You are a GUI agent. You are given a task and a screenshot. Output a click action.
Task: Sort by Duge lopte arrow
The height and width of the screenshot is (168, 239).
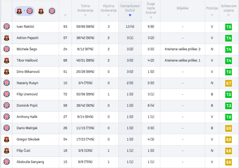(x=151, y=18)
